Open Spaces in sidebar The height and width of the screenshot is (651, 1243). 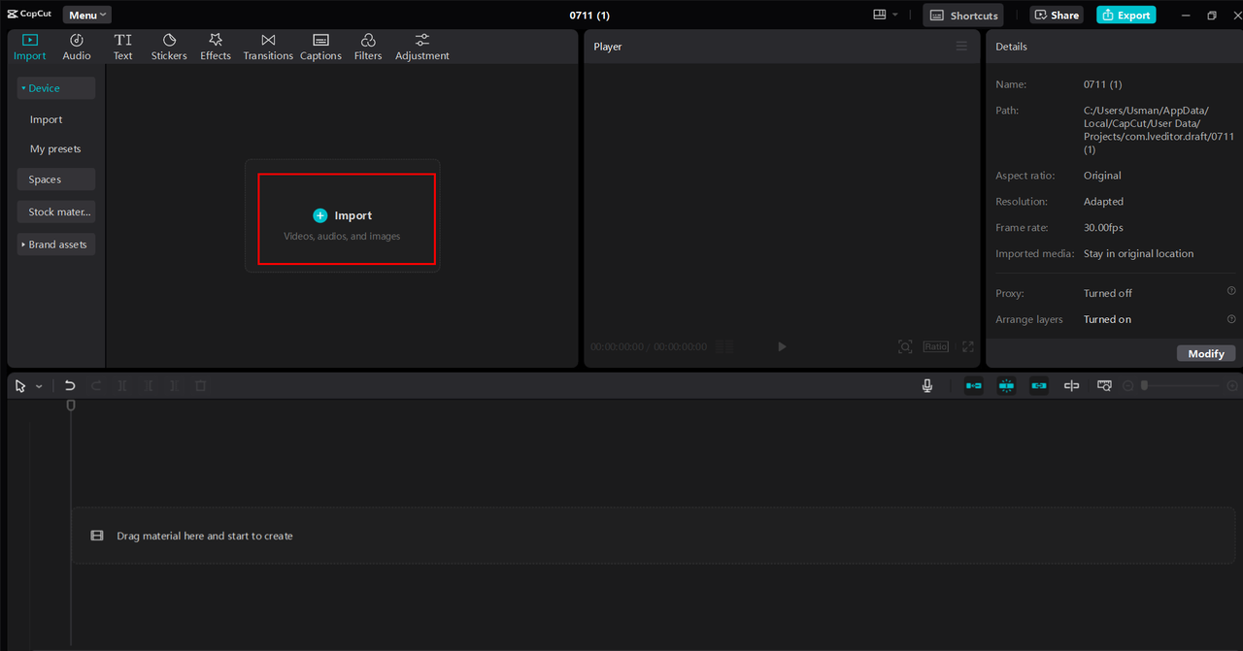tap(55, 179)
